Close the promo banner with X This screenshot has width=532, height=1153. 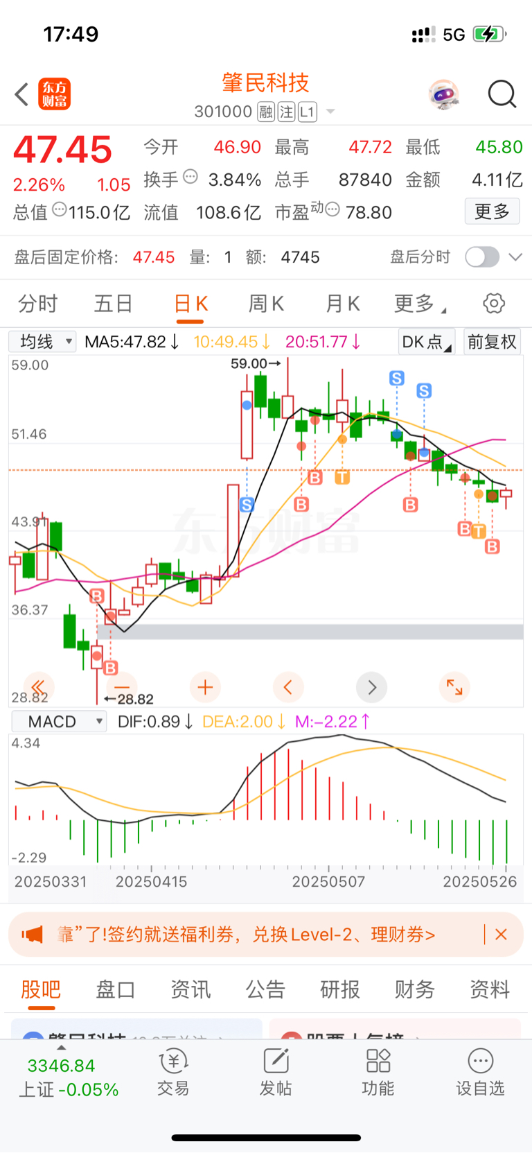[x=502, y=935]
